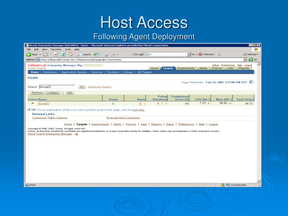Open the browser Home page icon
Viewport: 288px width, 216px height.
(71, 54)
